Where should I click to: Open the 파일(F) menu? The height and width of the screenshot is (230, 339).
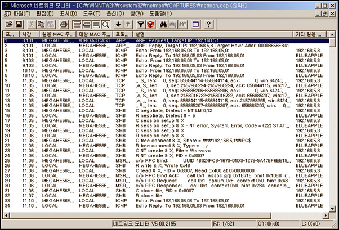22,13
